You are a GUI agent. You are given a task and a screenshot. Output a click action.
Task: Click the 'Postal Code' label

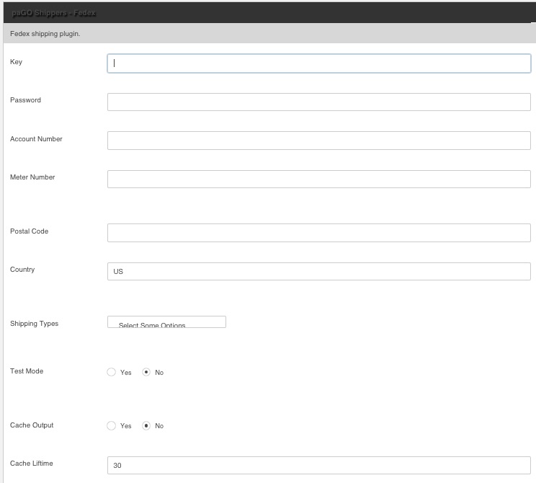[29, 231]
